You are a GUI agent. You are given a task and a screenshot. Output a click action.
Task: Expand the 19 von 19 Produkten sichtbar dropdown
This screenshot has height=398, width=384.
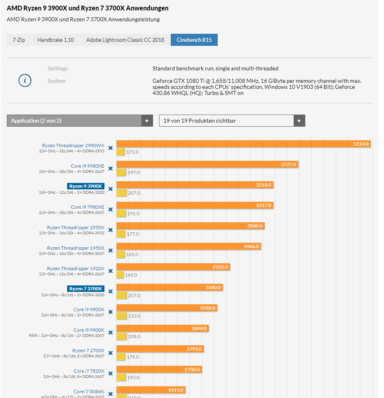pyautogui.click(x=232, y=121)
